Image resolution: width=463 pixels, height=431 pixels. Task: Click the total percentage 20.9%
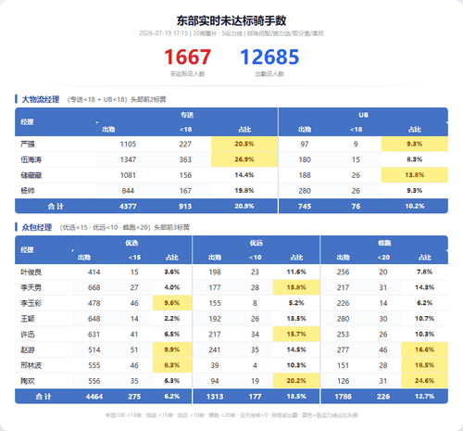click(x=244, y=206)
